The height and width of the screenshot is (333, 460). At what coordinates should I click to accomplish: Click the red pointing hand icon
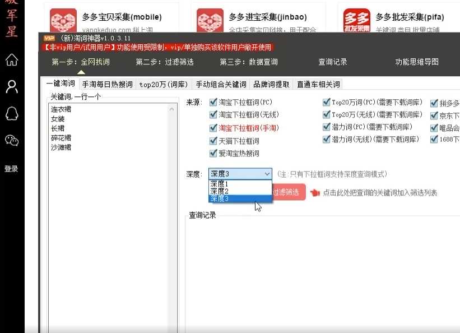[x=315, y=193]
